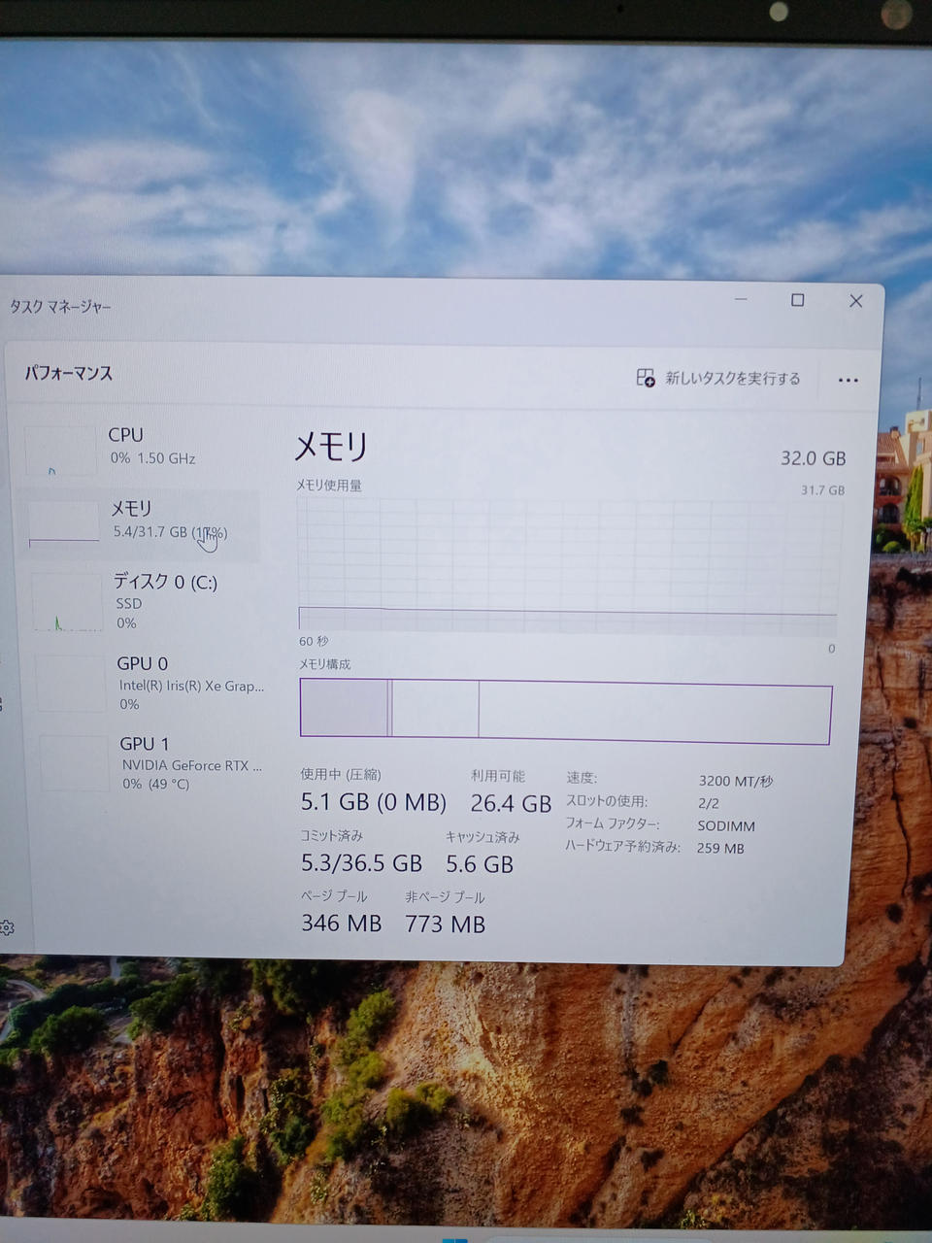The width and height of the screenshot is (932, 1243).
Task: Close the タスク マネージャー window
Action: click(855, 301)
